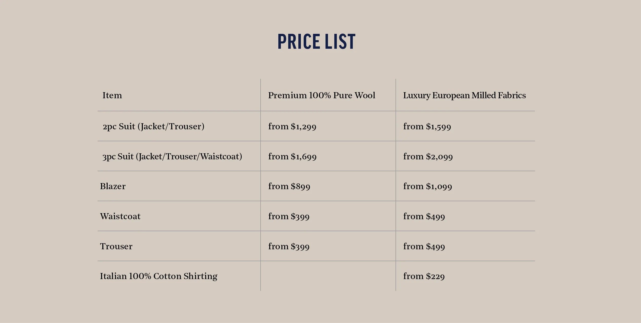Select the Trouser luxury fabric $499 price
Image resolution: width=641 pixels, height=323 pixels.
[x=424, y=246]
